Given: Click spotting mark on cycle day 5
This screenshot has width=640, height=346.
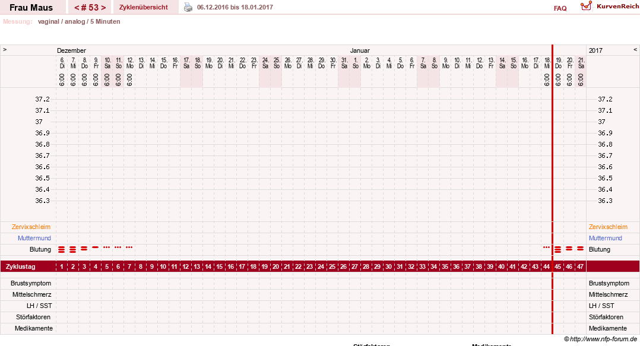Looking at the screenshot, I should point(106,247).
